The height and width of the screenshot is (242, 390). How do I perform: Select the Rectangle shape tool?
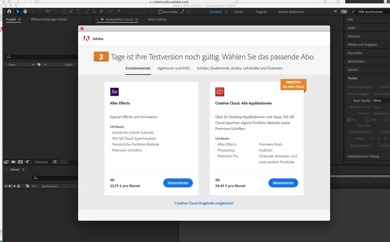pyautogui.click(x=64, y=11)
